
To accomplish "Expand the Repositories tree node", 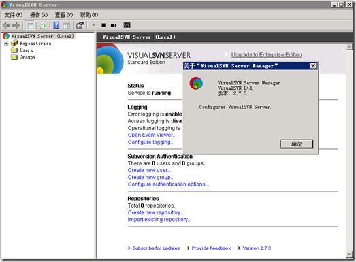I will point(6,43).
